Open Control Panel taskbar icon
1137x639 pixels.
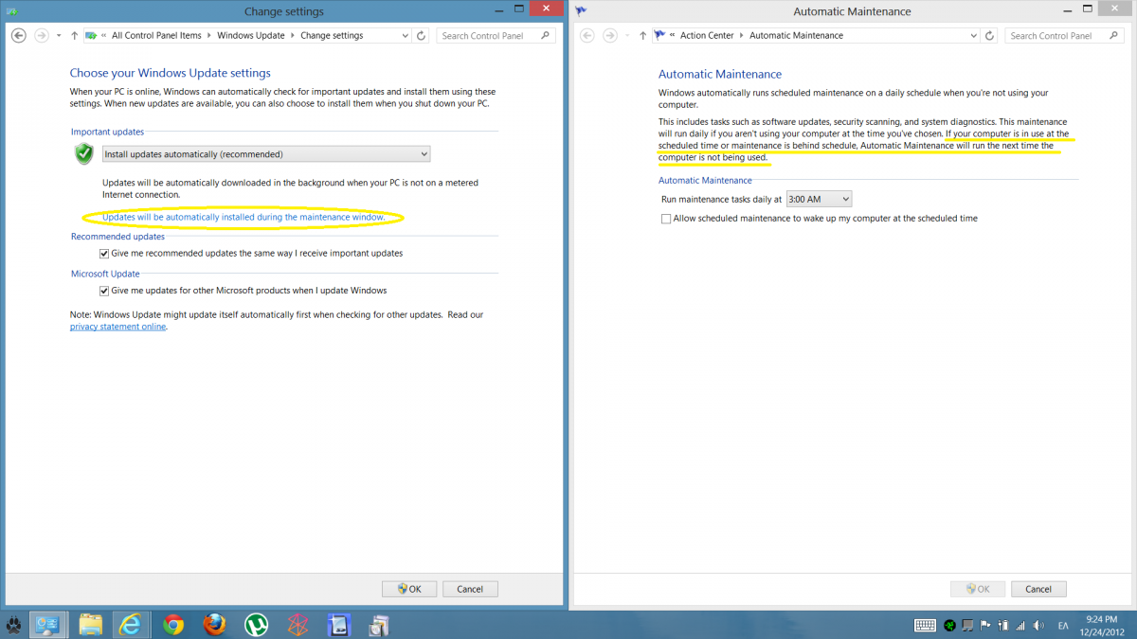pyautogui.click(x=47, y=625)
